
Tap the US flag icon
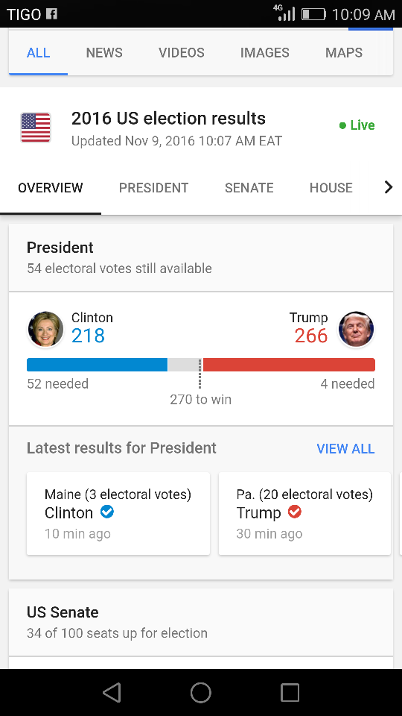(x=36, y=128)
